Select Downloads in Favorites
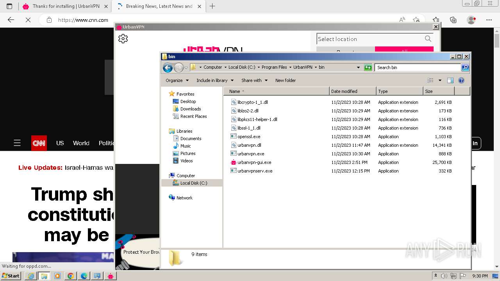Viewport: 500px width, 281px height. click(x=191, y=109)
